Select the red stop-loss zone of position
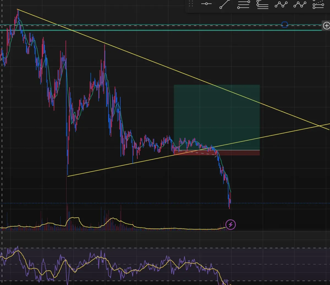 coord(217,153)
